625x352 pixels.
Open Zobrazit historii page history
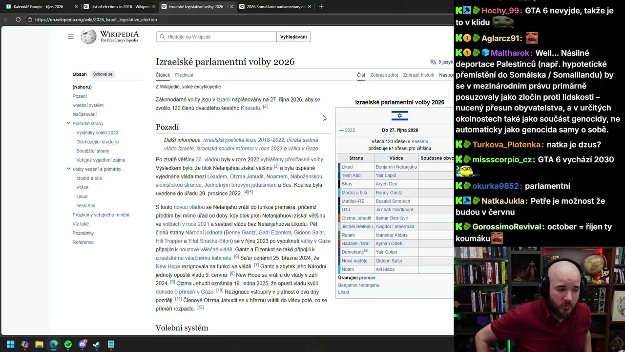(418, 75)
